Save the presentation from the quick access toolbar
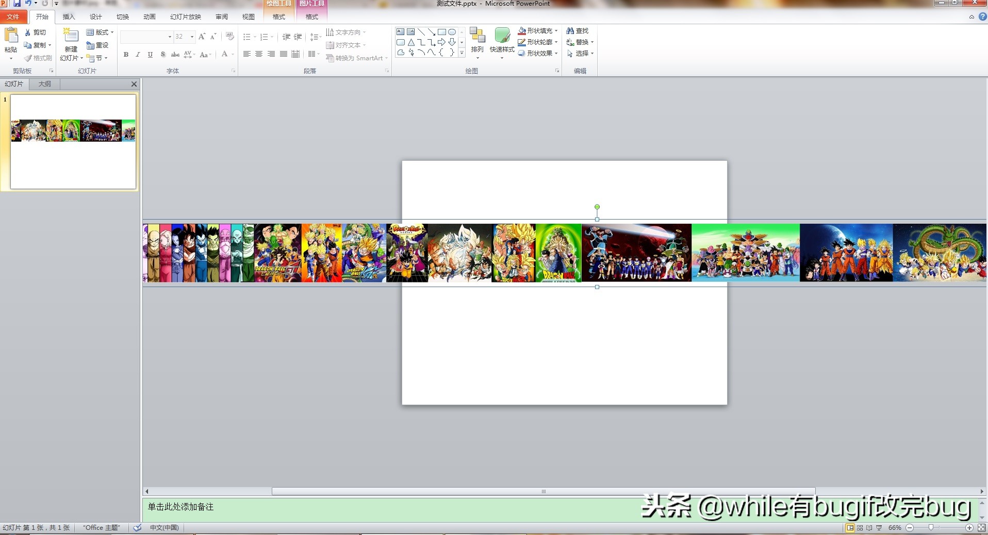 tap(17, 3)
